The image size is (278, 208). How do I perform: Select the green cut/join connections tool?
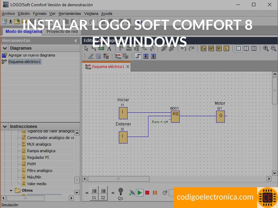[x=101, y=49]
